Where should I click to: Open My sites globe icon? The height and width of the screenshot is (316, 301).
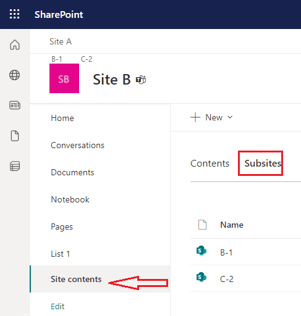pyautogui.click(x=15, y=75)
